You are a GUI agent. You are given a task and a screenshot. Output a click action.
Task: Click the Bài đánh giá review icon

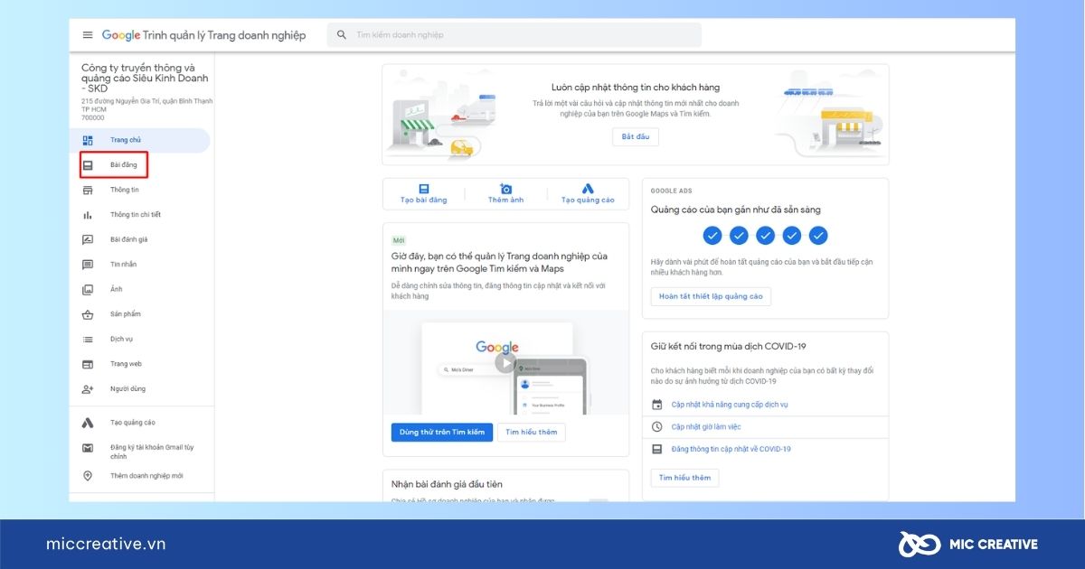pyautogui.click(x=88, y=240)
